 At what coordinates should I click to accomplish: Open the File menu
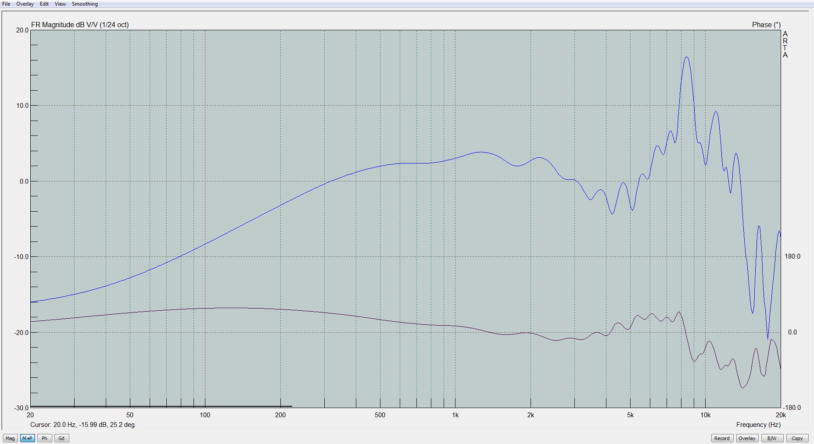coord(6,4)
